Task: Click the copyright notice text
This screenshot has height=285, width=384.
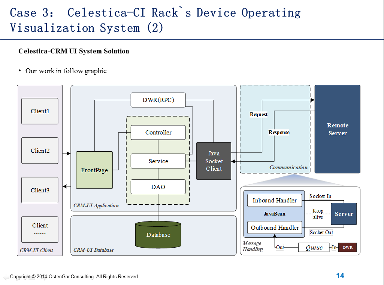Action: click(75, 276)
